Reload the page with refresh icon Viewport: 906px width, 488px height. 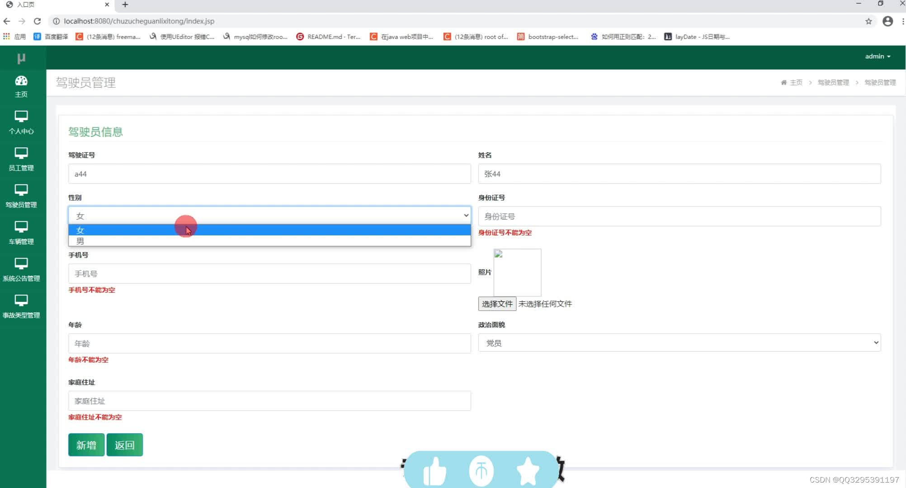38,21
